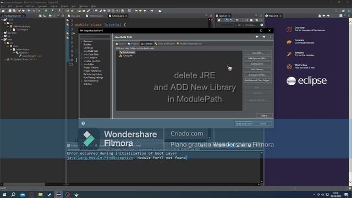The height and width of the screenshot is (198, 352).
Task: Click the Eclipse icon in the Windows taskbar
Action: tap(59, 194)
